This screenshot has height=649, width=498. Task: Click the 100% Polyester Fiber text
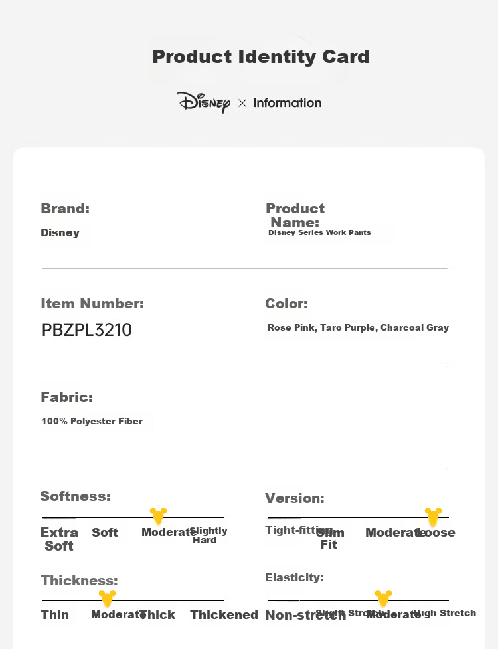92,421
